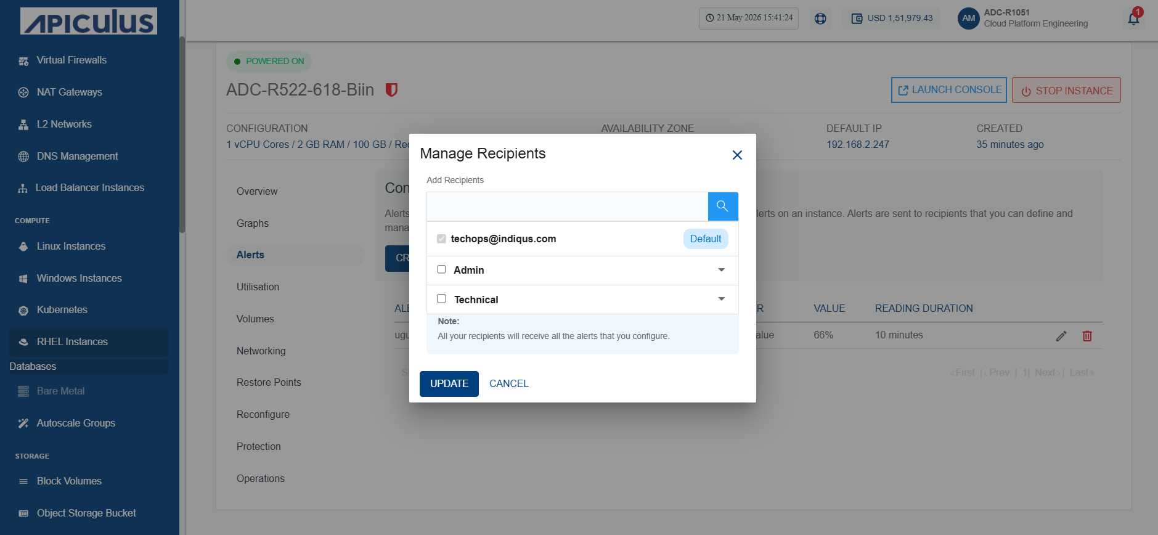1158x535 pixels.
Task: Click the Next pagination link
Action: 1047,373
